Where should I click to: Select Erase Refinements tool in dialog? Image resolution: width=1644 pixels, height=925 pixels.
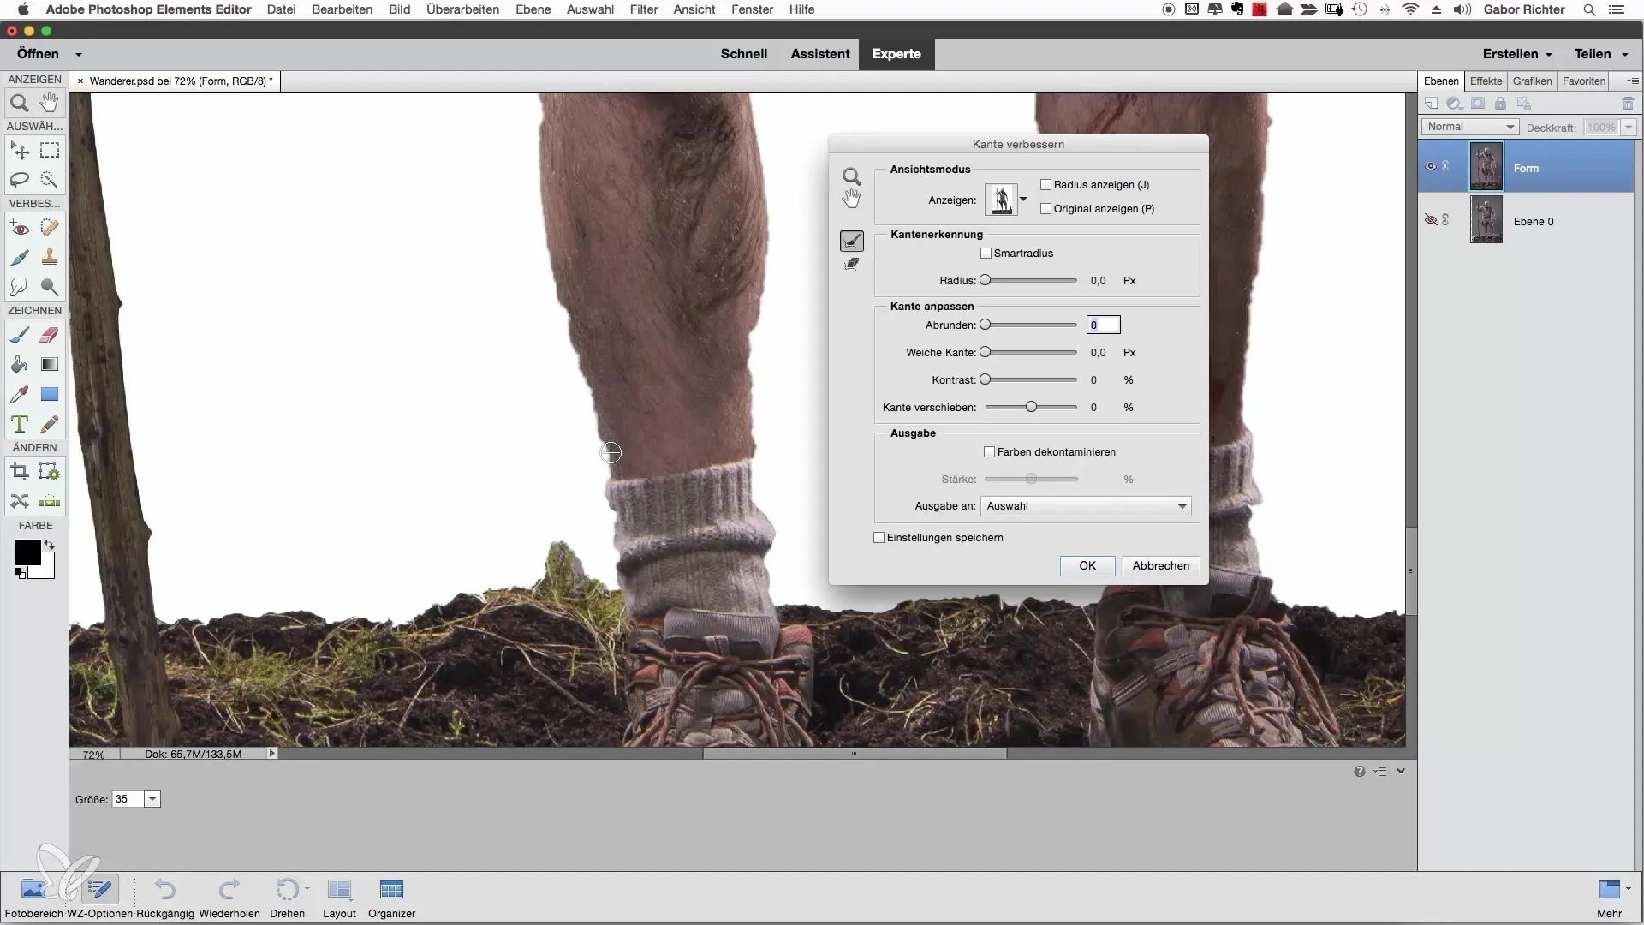(x=851, y=265)
